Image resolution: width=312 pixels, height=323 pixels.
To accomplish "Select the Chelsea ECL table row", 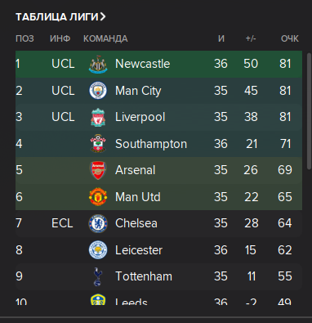I will point(158,223).
